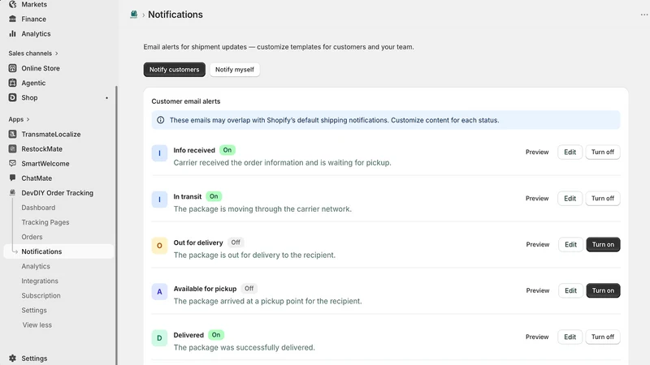Click the On badge next to Info received
The height and width of the screenshot is (365, 650).
pos(227,150)
